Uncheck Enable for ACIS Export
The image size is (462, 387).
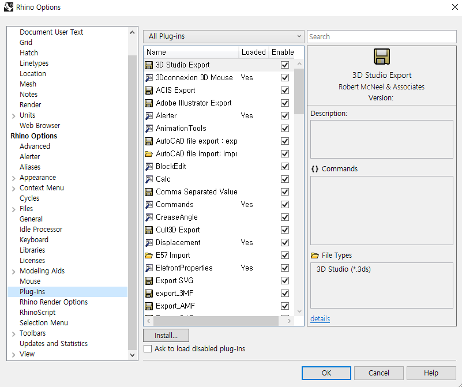click(285, 91)
